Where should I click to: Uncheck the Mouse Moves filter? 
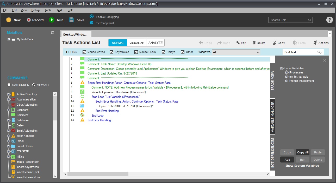coord(84,52)
